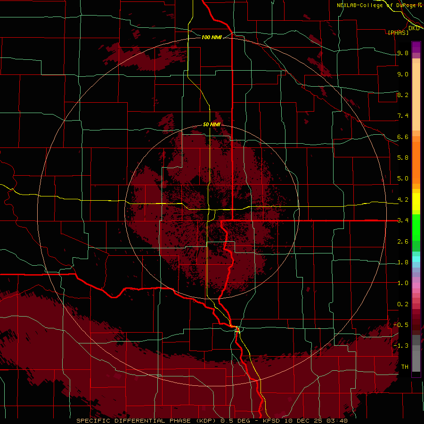Click the 5.8 scale value
The image size is (424, 424).
coord(403,157)
